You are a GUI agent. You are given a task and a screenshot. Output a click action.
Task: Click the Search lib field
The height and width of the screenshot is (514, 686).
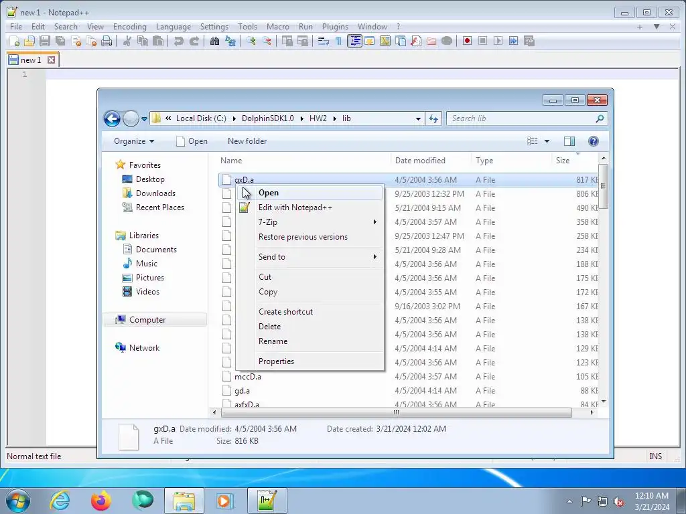[527, 118]
